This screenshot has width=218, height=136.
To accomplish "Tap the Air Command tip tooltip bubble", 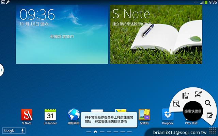I will coord(109,119).
